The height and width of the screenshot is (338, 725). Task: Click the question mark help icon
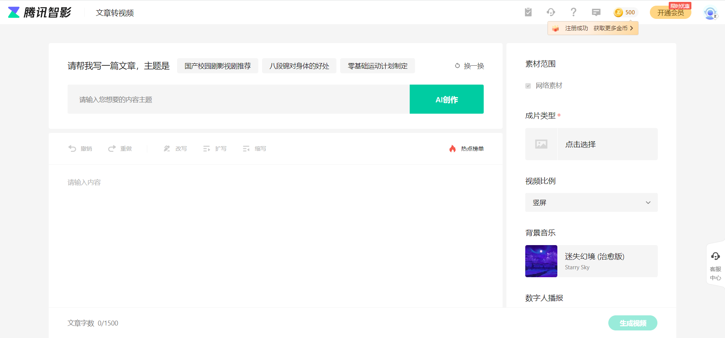pos(573,12)
